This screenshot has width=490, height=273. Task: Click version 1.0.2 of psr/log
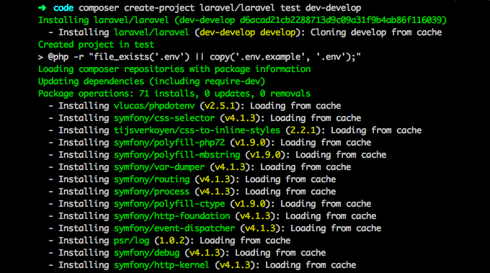point(172,241)
